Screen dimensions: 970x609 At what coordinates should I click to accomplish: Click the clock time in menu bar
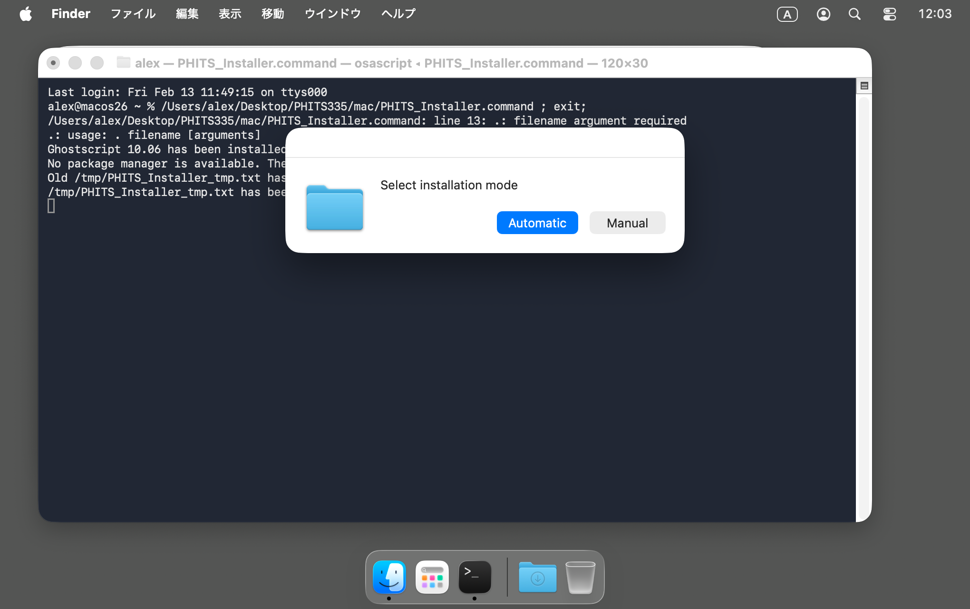coord(934,14)
